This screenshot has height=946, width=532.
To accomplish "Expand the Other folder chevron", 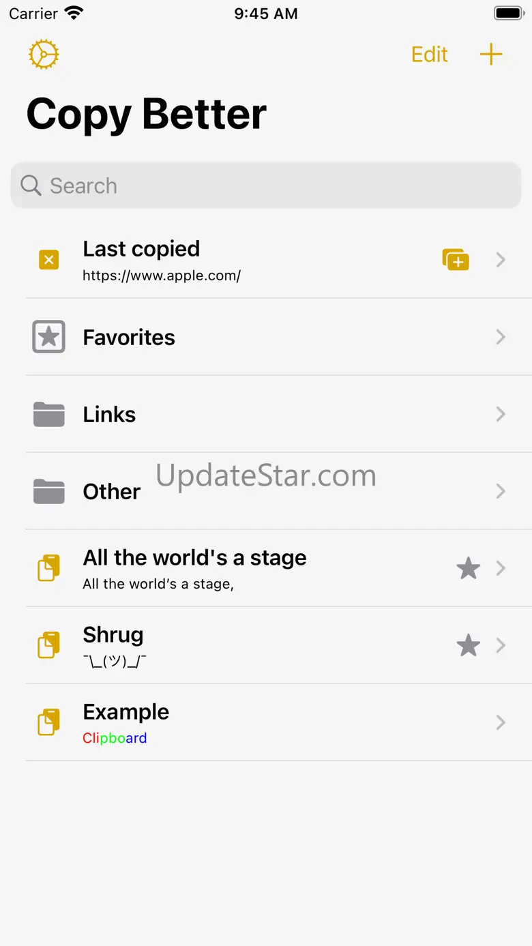I will coord(501,491).
